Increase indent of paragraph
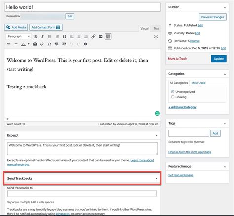 point(64,44)
